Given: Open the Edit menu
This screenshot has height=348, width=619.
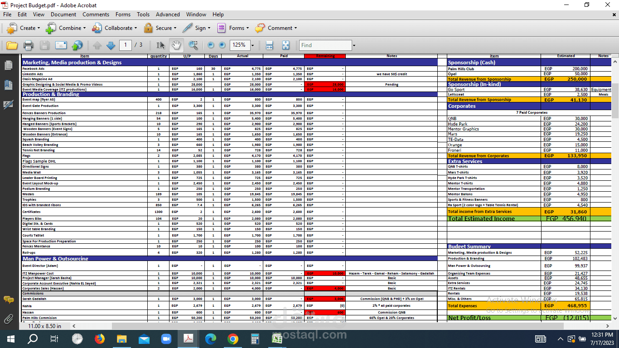Looking at the screenshot, I should (22, 14).
